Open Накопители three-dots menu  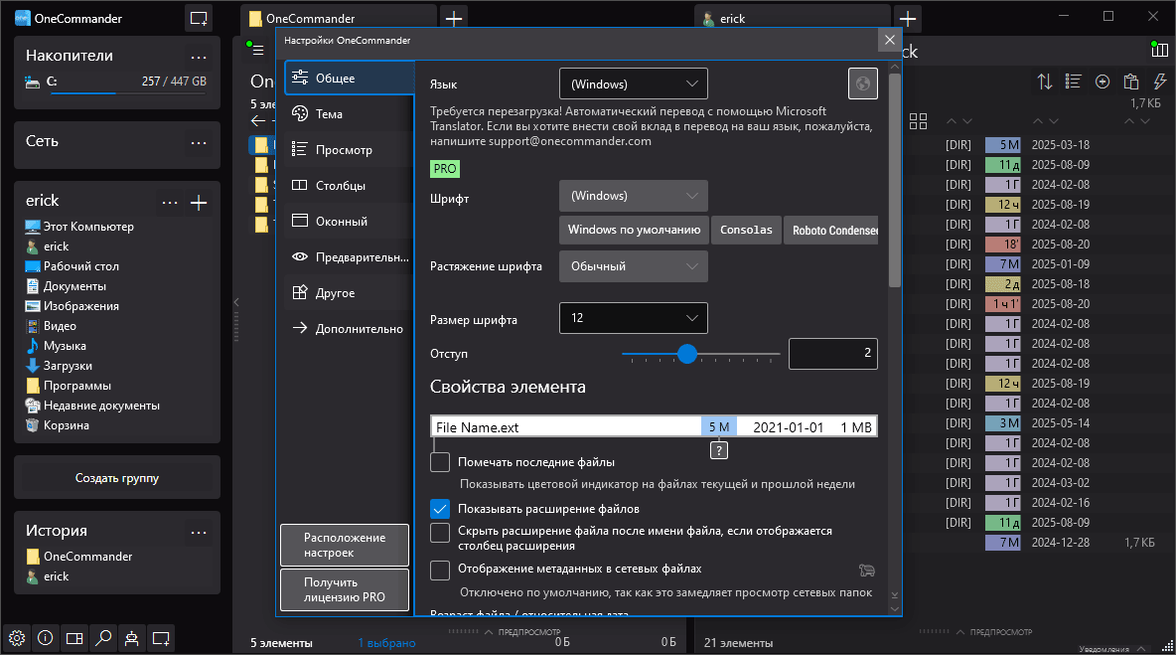pyautogui.click(x=199, y=57)
